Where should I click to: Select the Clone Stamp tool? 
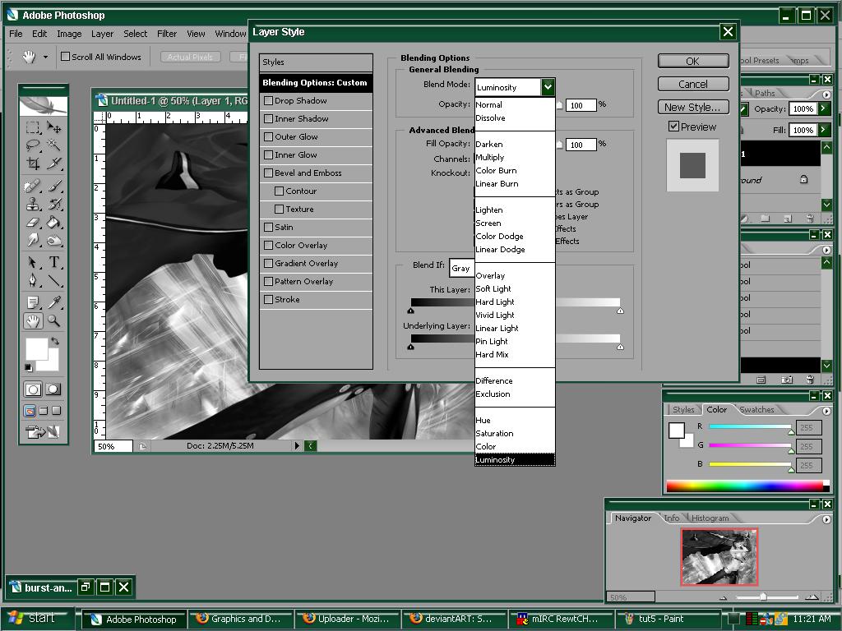coord(33,204)
